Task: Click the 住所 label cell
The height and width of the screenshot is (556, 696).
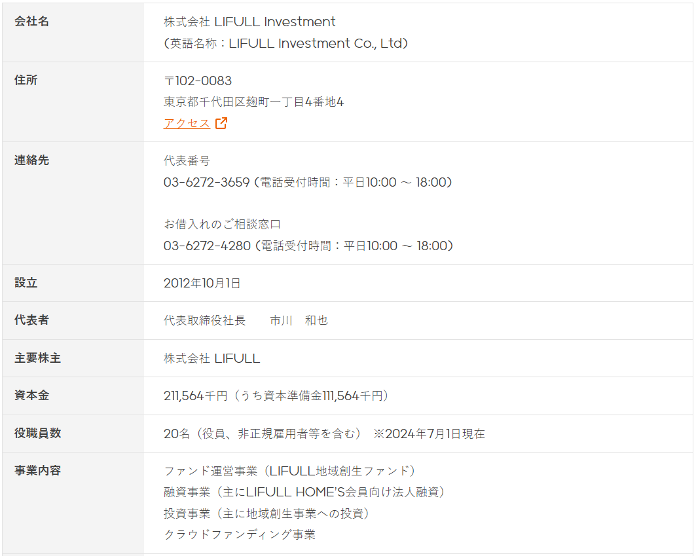Action: [x=26, y=80]
